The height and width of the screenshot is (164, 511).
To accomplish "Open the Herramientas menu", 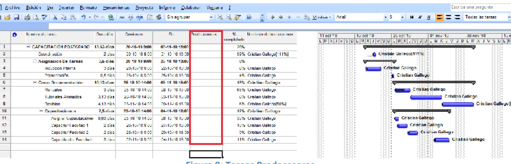I will pyautogui.click(x=117, y=7).
